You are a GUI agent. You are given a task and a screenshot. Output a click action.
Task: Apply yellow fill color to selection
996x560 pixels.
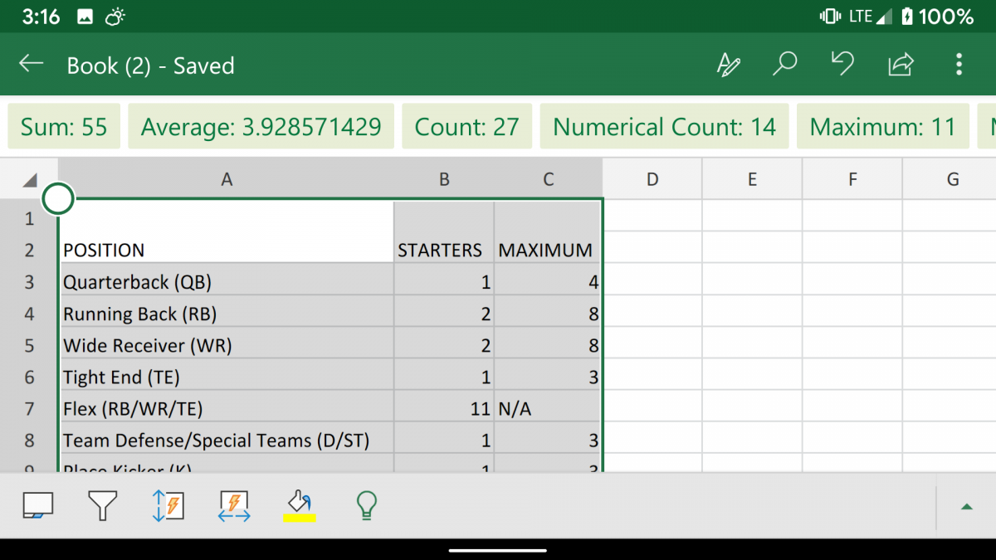[300, 505]
